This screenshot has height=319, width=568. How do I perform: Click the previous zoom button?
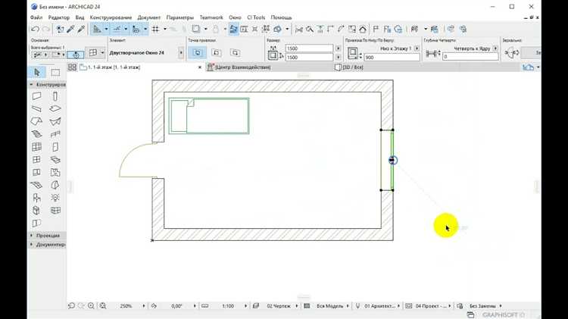click(71, 306)
